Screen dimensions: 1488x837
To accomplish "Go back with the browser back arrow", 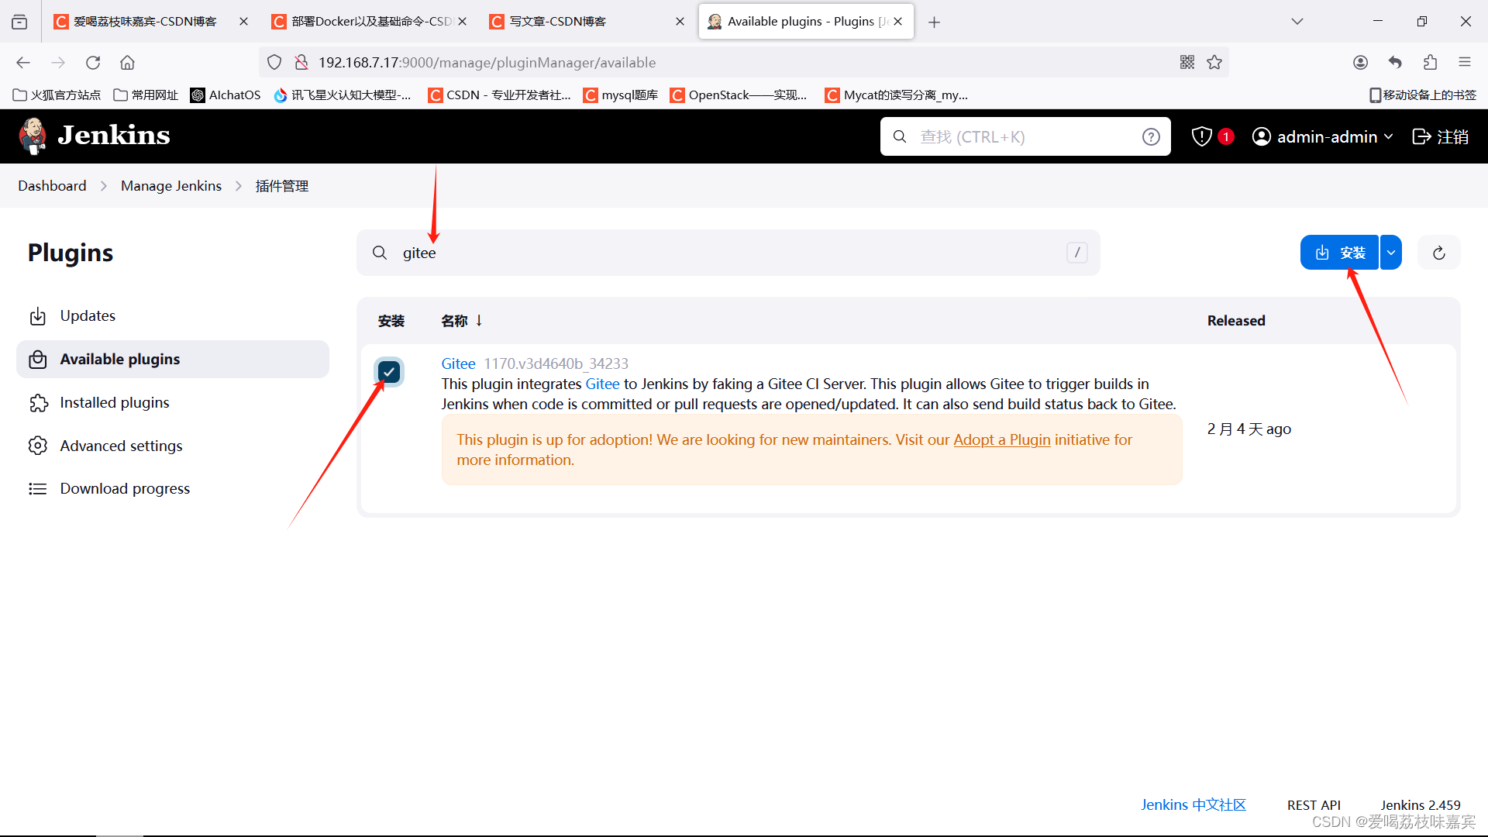I will coord(23,62).
